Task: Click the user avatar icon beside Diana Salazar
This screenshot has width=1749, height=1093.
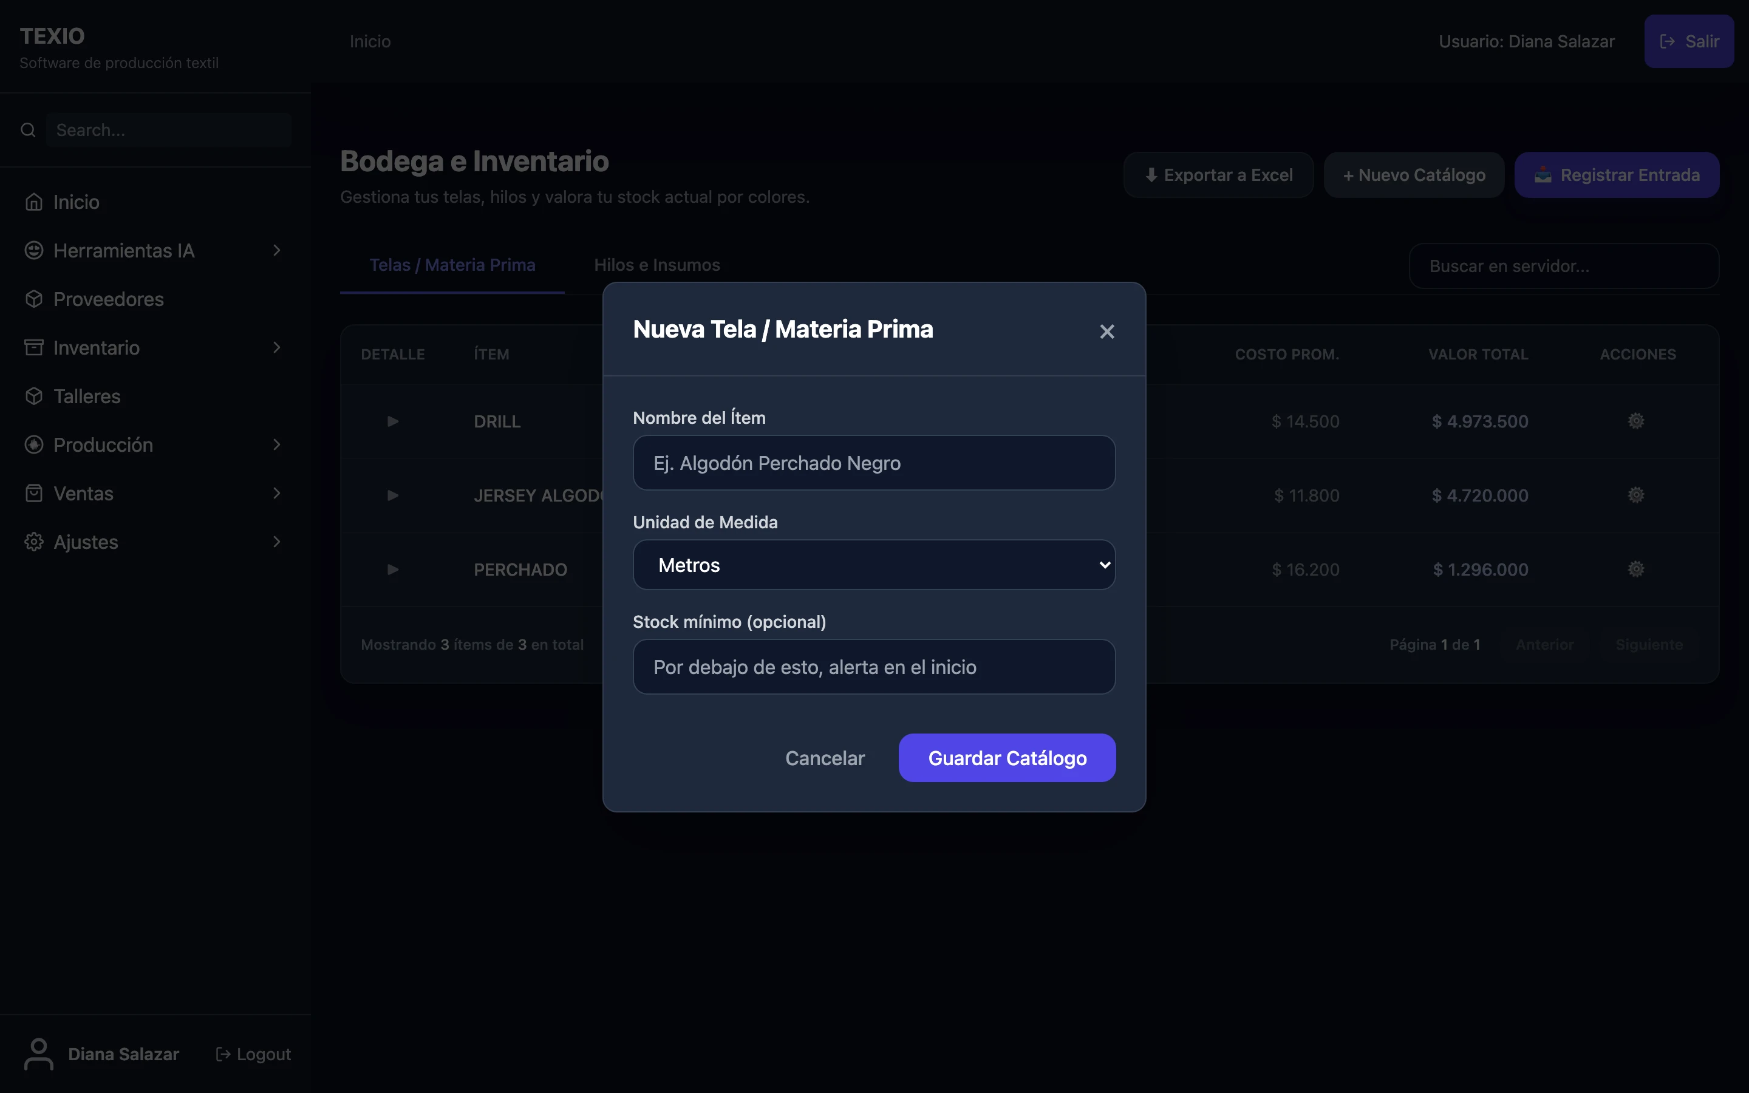Action: coord(38,1054)
